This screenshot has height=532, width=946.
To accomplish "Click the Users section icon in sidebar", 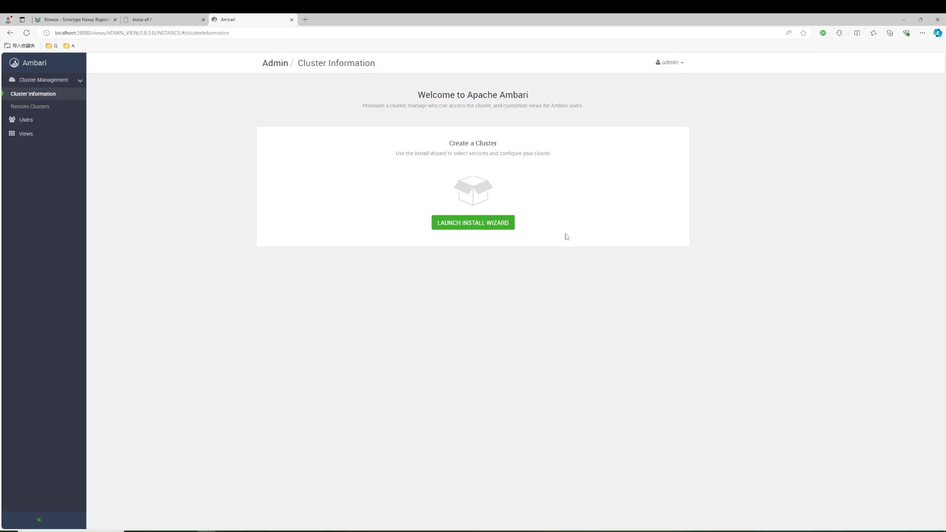I will [x=12, y=120].
